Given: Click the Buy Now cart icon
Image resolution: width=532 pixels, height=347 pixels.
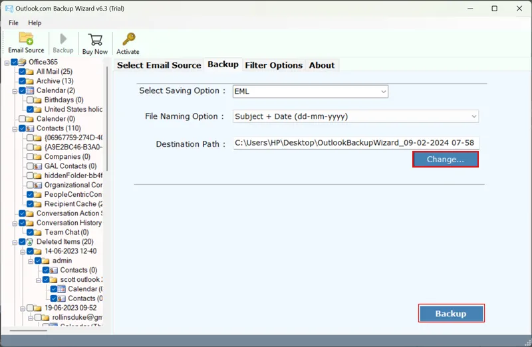Looking at the screenshot, I should pos(95,40).
